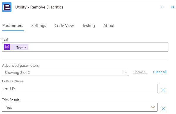Remove the Trim Result parameter
The width and height of the screenshot is (176, 114).
coord(163,109)
